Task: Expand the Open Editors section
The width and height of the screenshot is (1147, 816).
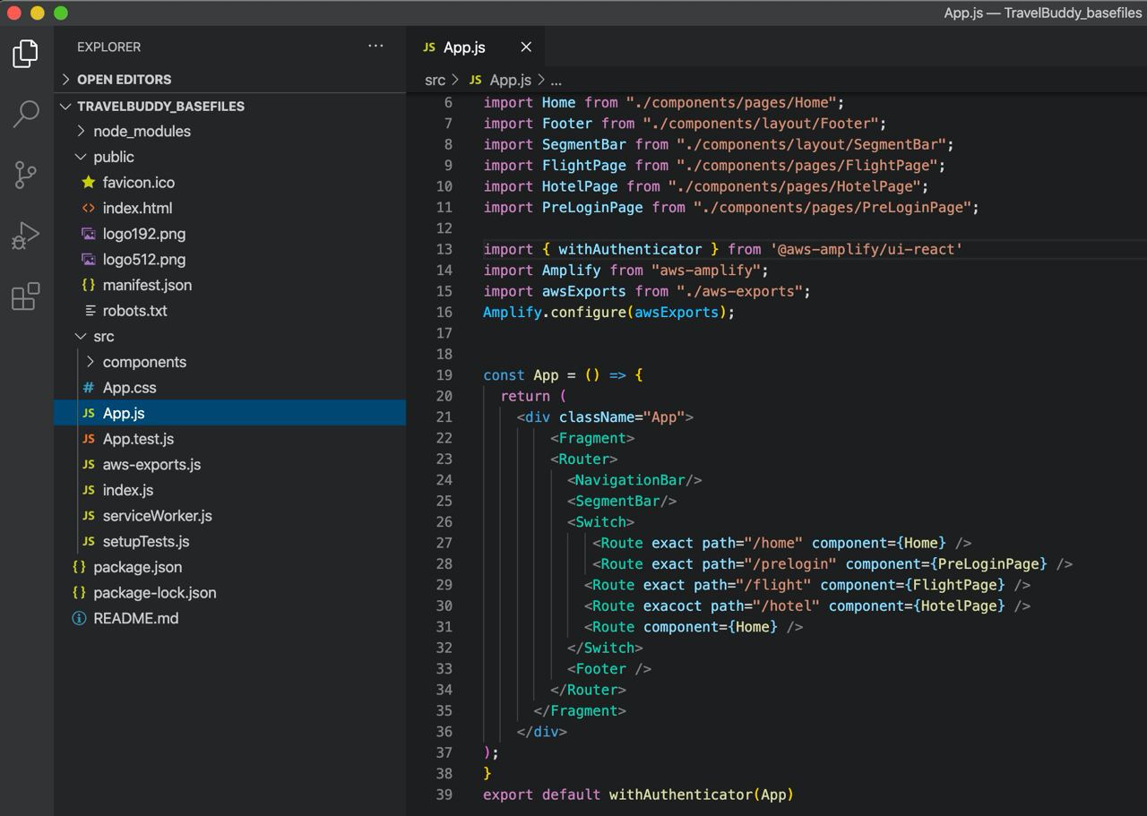Action: click(x=124, y=80)
